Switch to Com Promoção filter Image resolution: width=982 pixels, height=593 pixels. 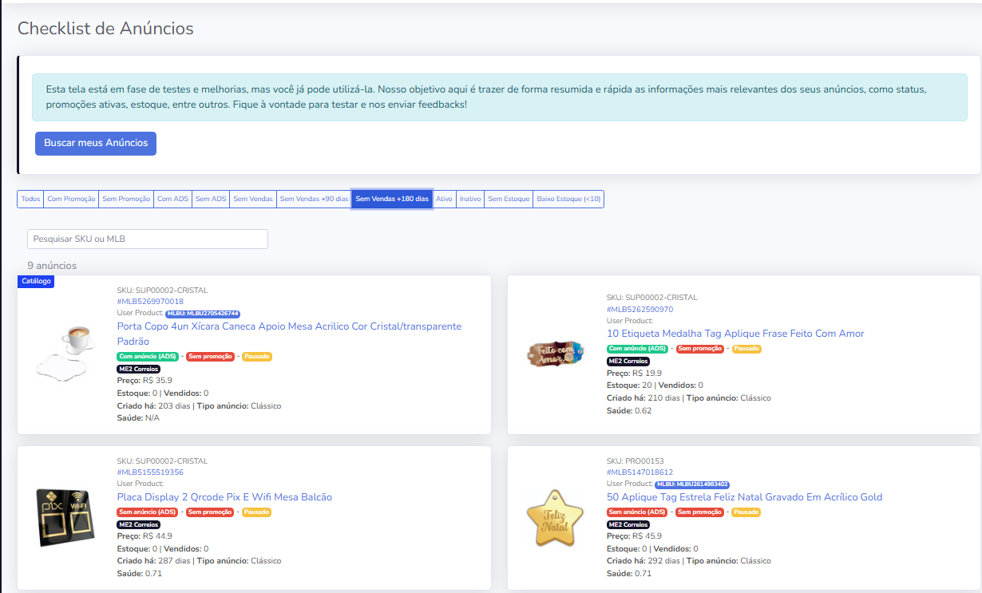(71, 199)
